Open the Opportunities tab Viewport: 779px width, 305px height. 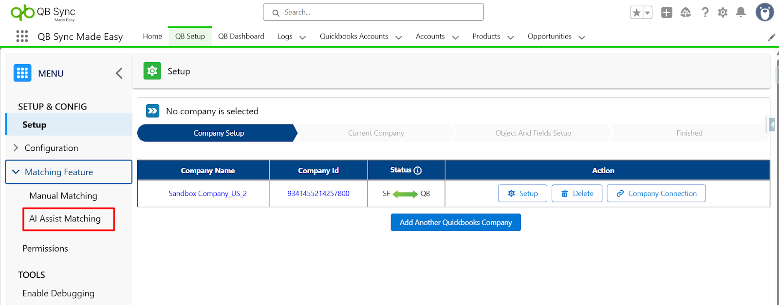(550, 36)
